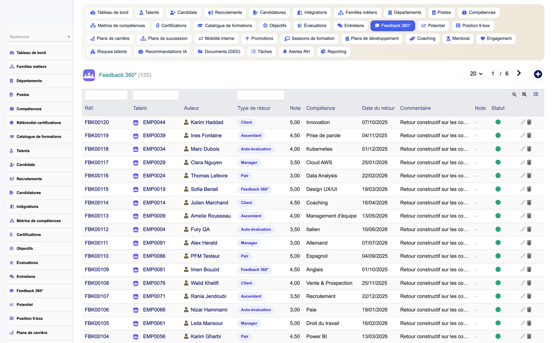Edit row FBK00109 with pencil icon
The height and width of the screenshot is (343, 554).
[x=523, y=269]
